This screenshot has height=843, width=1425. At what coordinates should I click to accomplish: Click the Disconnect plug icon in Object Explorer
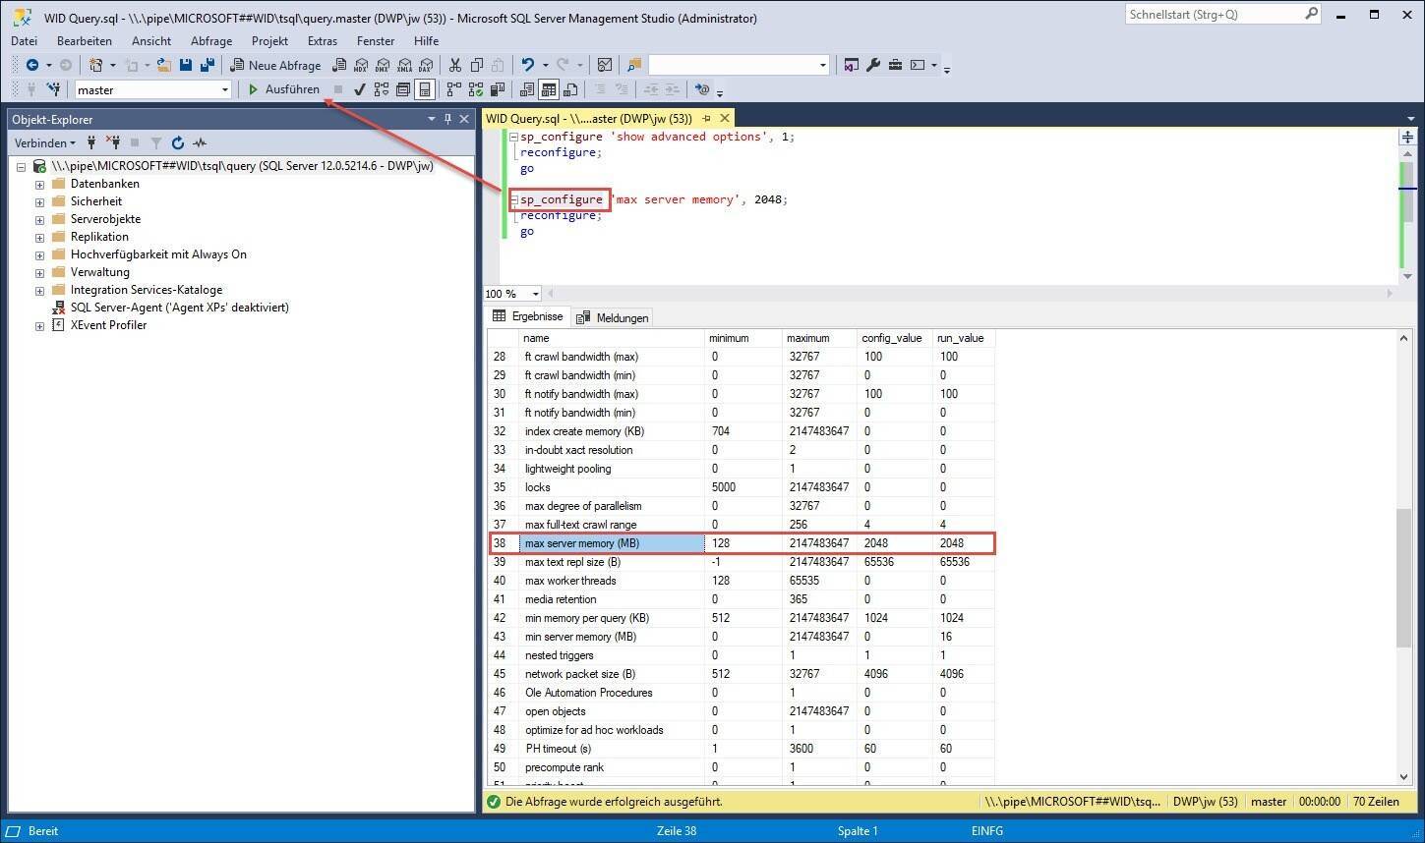(x=113, y=142)
